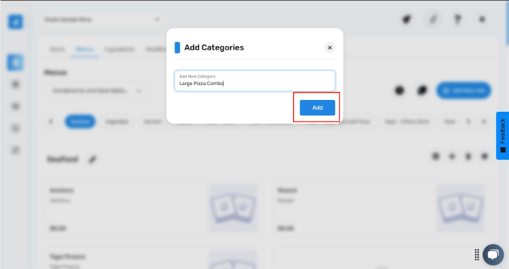Click the link icon in top bar
This screenshot has height=269, width=509.
coord(433,19)
